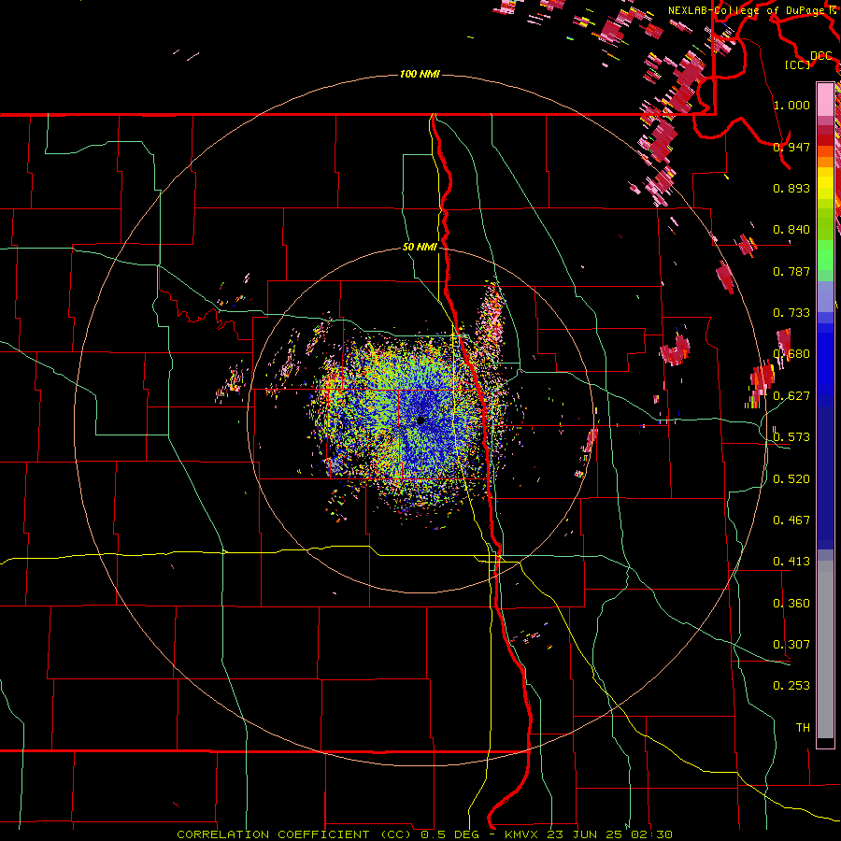Select the 0.307 legend value
Image resolution: width=841 pixels, height=841 pixels.
pyautogui.click(x=791, y=645)
